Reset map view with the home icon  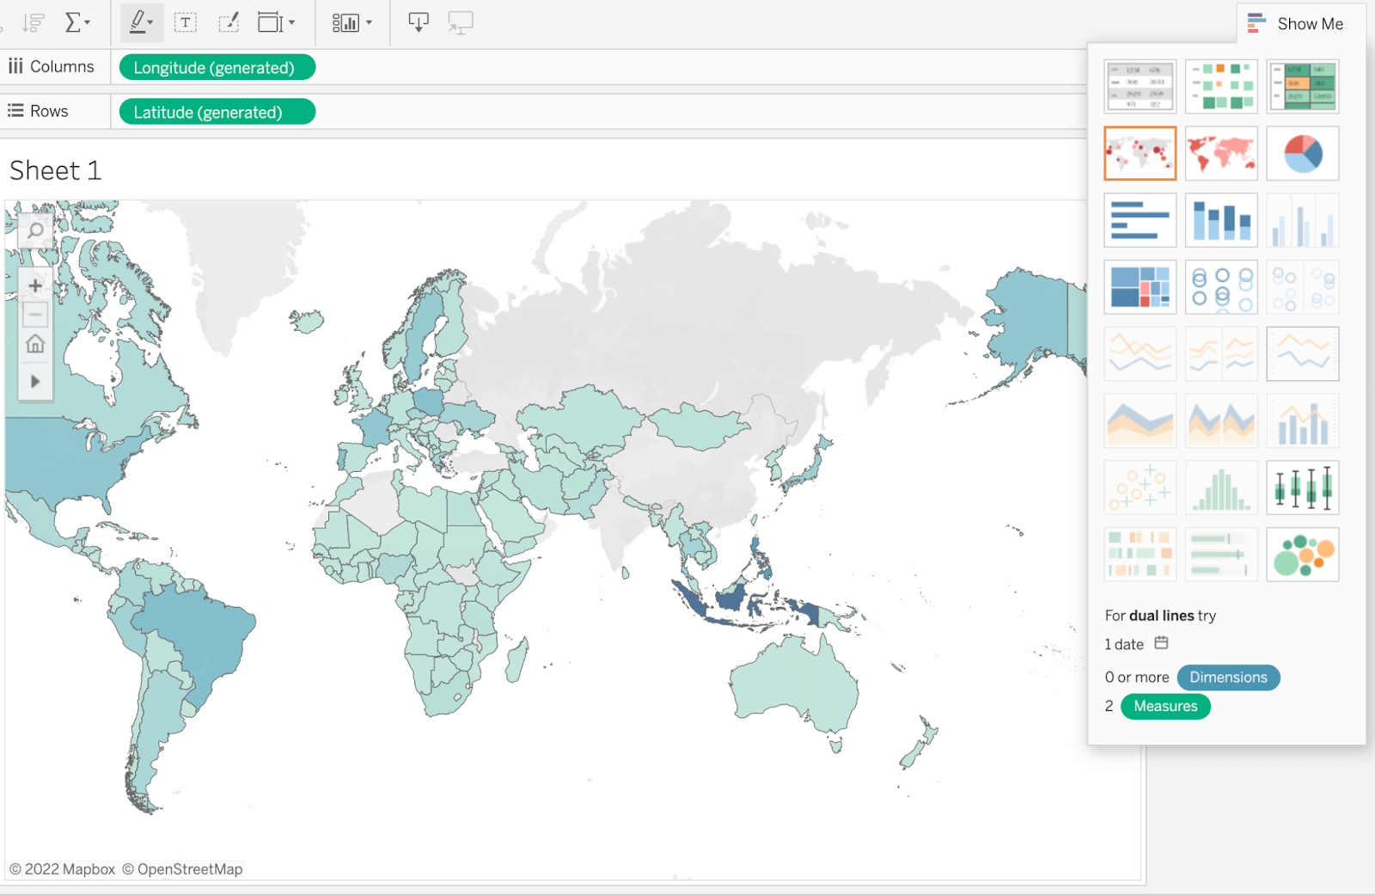click(x=35, y=344)
